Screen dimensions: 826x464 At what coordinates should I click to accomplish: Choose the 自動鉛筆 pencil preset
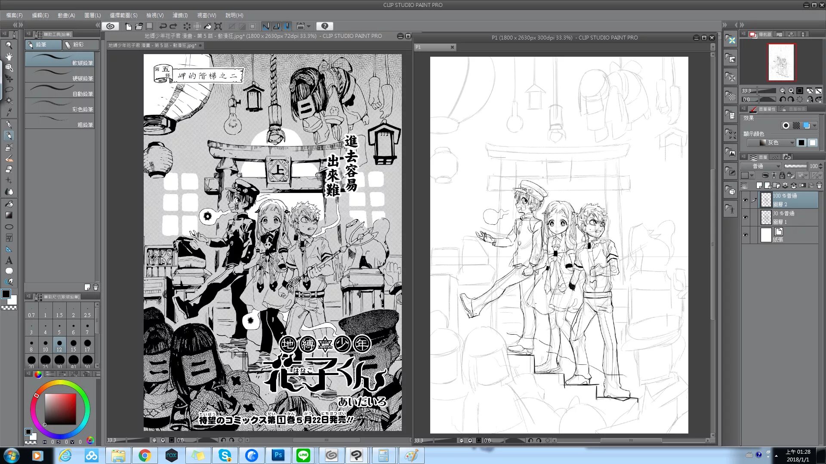59,90
